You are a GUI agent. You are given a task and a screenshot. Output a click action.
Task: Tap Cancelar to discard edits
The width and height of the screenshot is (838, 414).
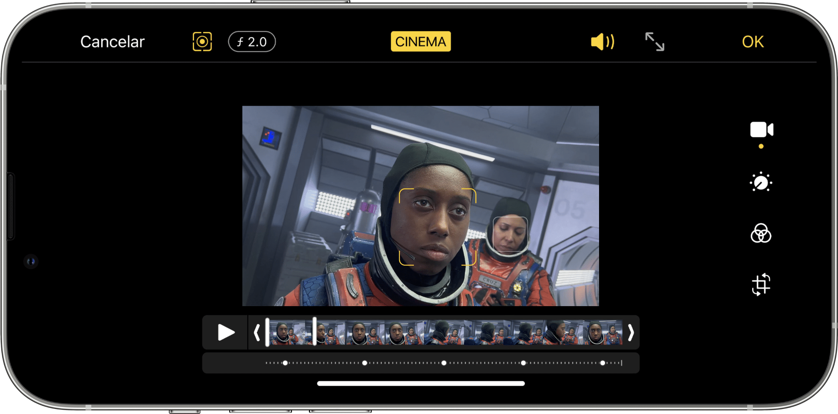113,42
